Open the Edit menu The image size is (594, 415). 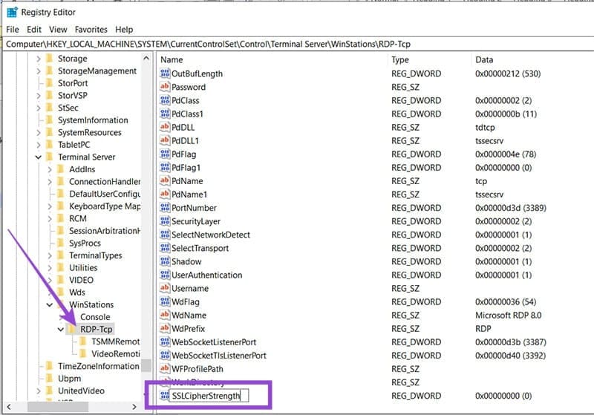coord(33,30)
